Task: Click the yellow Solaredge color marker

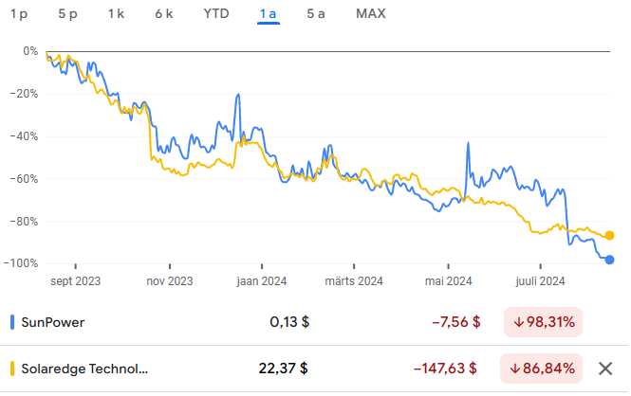Action: pos(11,369)
